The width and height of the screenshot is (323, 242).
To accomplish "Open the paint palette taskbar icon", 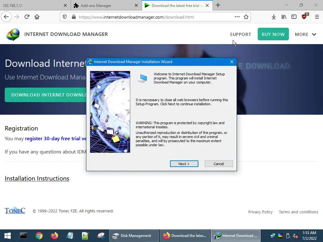I will (x=101, y=236).
